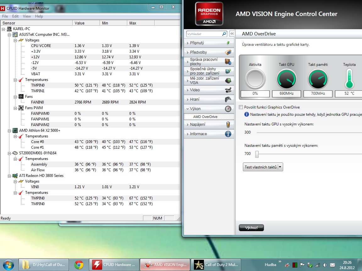362x271 pixels.
Task: Open the File menu in Hardware Monitor
Action: point(5,16)
